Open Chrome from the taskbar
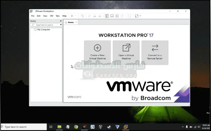 pyautogui.click(x=76, y=127)
